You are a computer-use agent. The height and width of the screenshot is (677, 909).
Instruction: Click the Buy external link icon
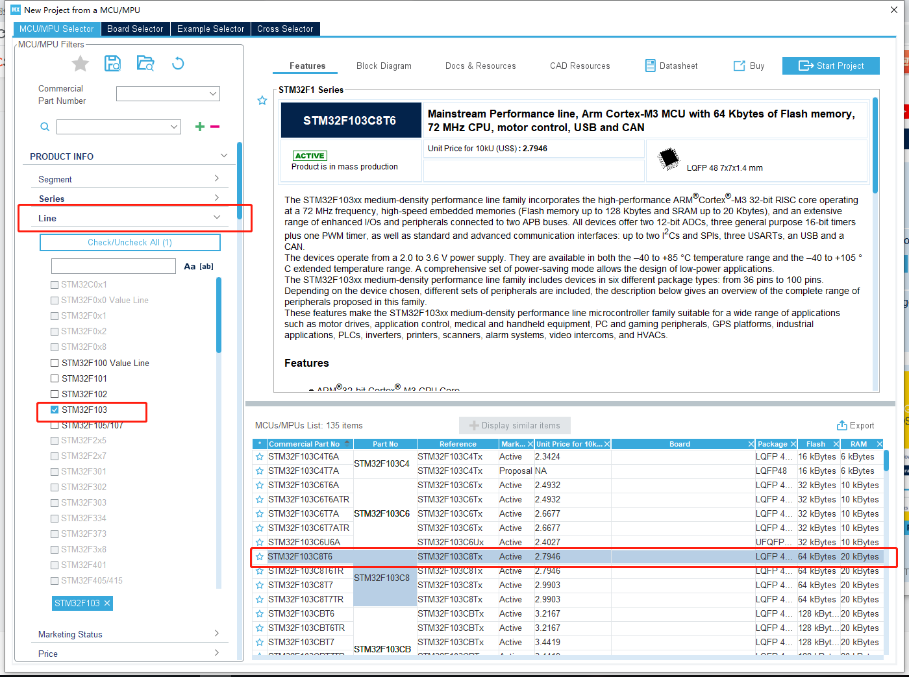pos(740,66)
